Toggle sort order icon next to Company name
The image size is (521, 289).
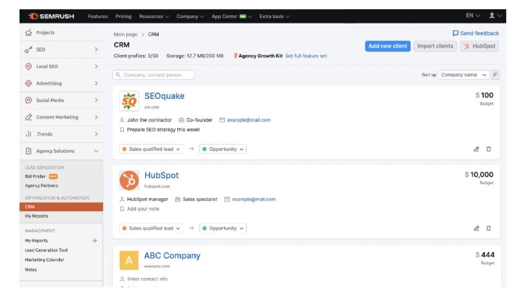pos(496,75)
